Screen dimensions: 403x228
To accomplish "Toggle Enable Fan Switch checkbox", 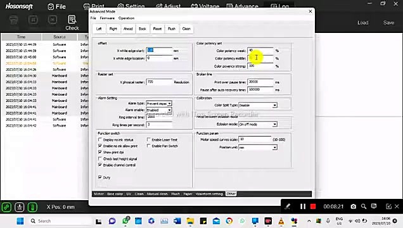I will 148,146.
